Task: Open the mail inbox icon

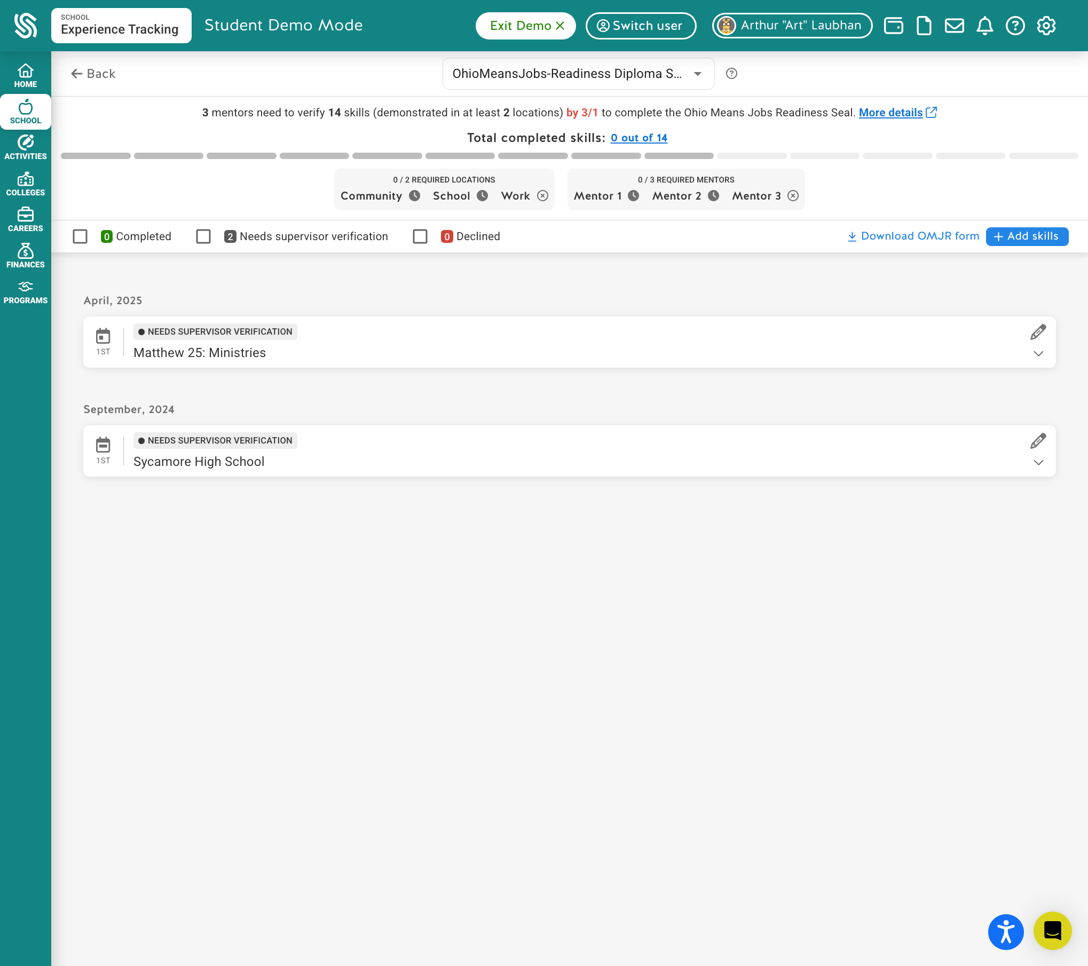Action: tap(954, 26)
